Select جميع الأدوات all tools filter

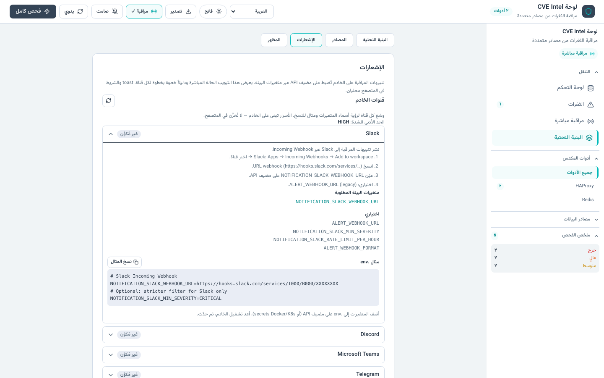545,173
